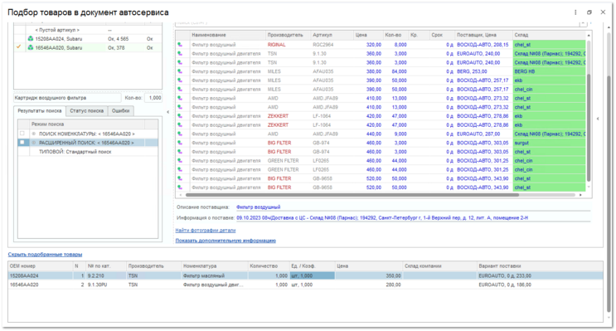
Task: Click the Склад компании column header
Action: (440, 266)
